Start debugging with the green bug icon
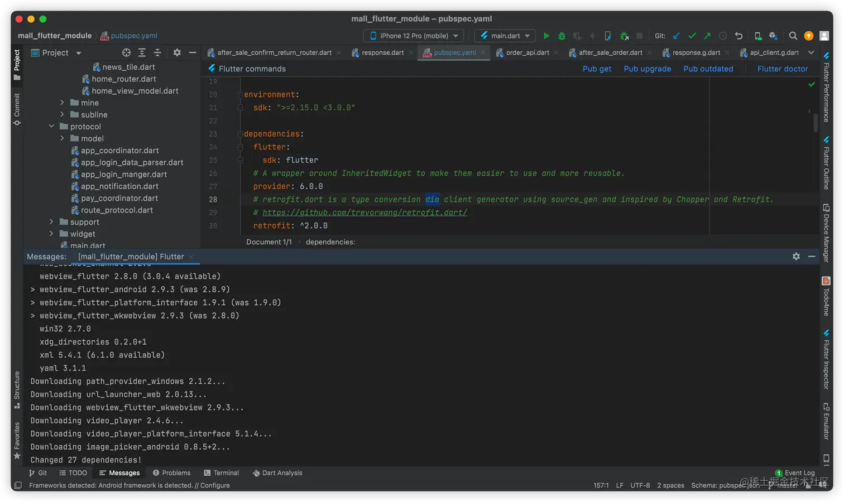The height and width of the screenshot is (502, 844). point(562,36)
